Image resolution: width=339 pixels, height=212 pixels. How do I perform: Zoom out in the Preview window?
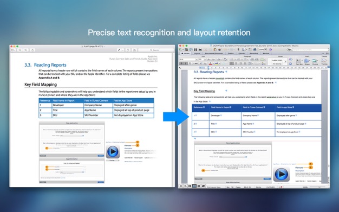tap(19, 50)
